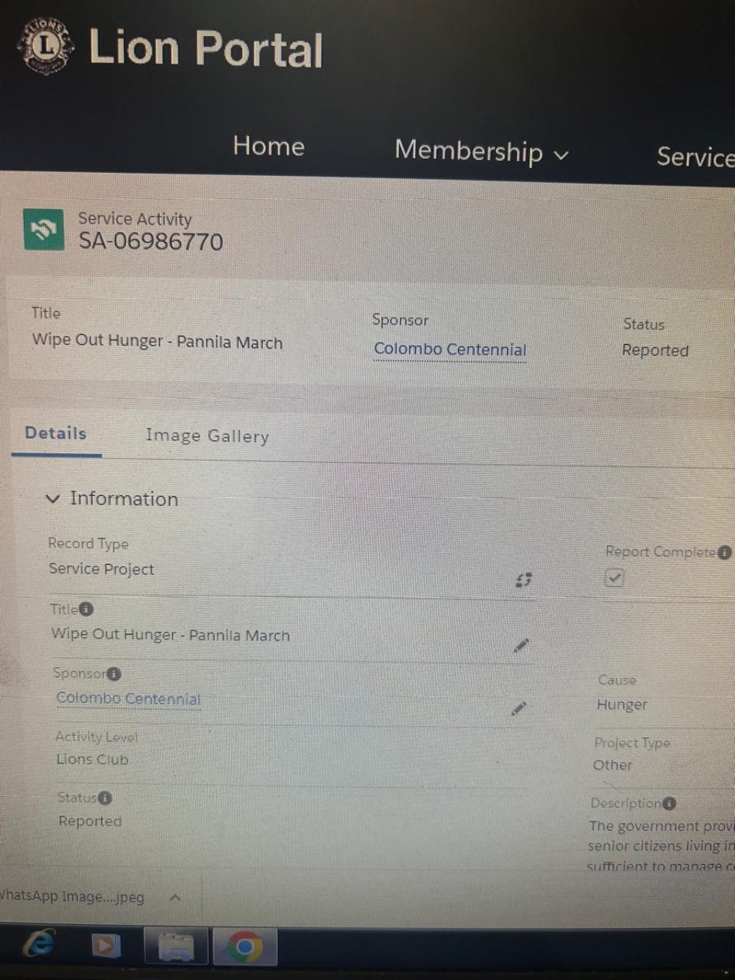Image resolution: width=735 pixels, height=980 pixels.
Task: Click the Lions Club logo icon
Action: click(x=45, y=46)
